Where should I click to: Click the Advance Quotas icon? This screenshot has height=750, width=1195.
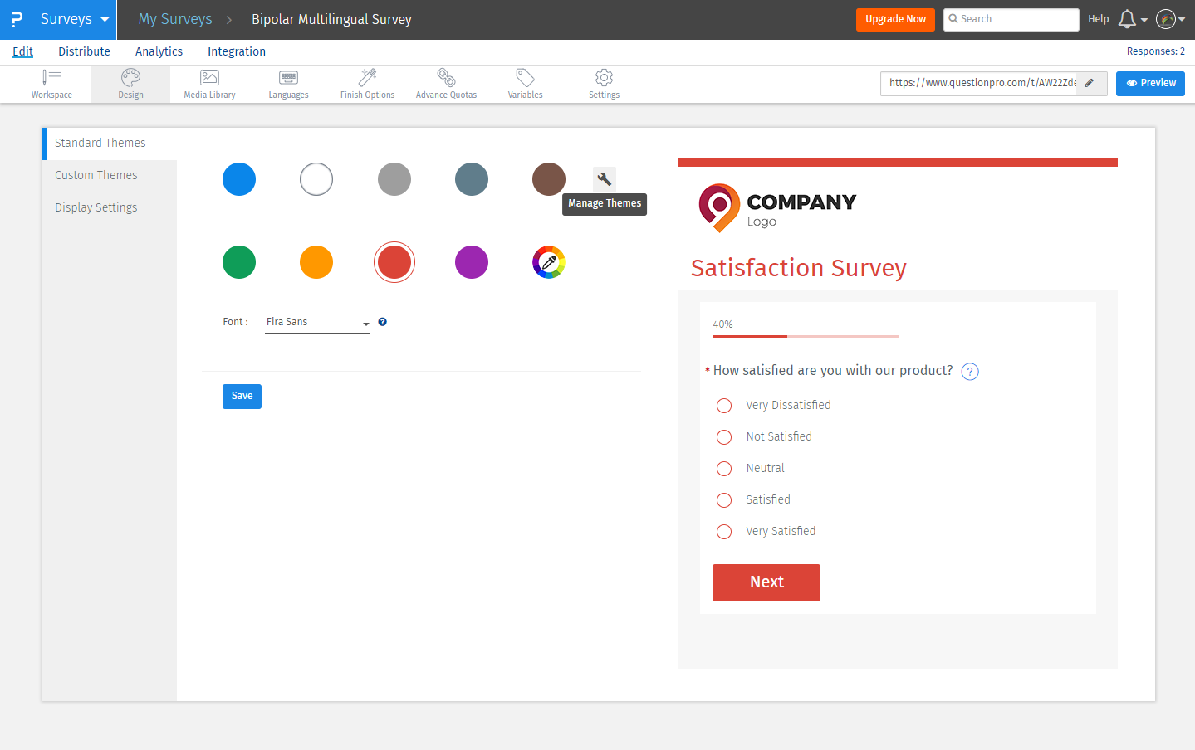point(445,83)
